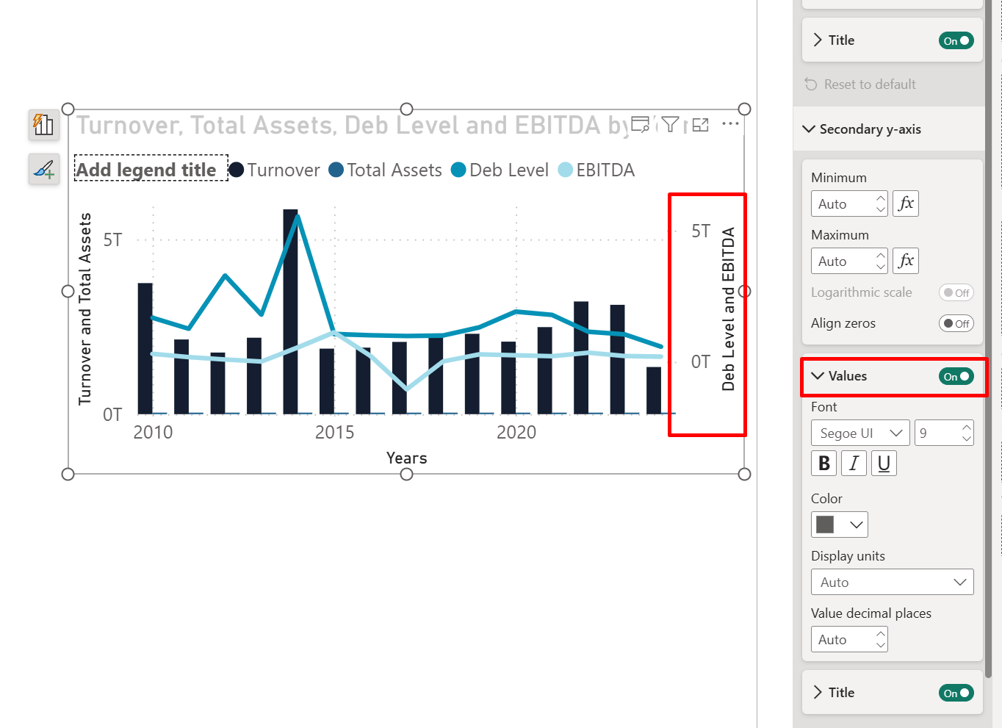
Task: Click the chart title text
Action: 352,126
